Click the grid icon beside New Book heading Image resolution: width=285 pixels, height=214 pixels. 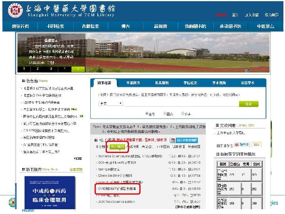[x=23, y=170]
